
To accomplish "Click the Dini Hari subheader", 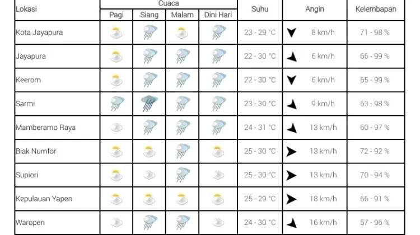I will point(218,15).
